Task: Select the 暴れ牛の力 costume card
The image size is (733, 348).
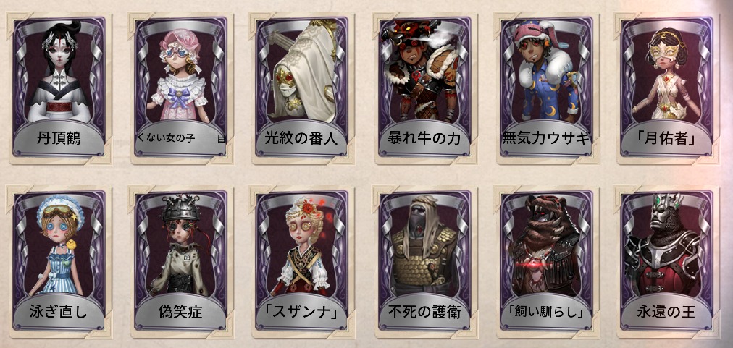Action: coord(424,88)
